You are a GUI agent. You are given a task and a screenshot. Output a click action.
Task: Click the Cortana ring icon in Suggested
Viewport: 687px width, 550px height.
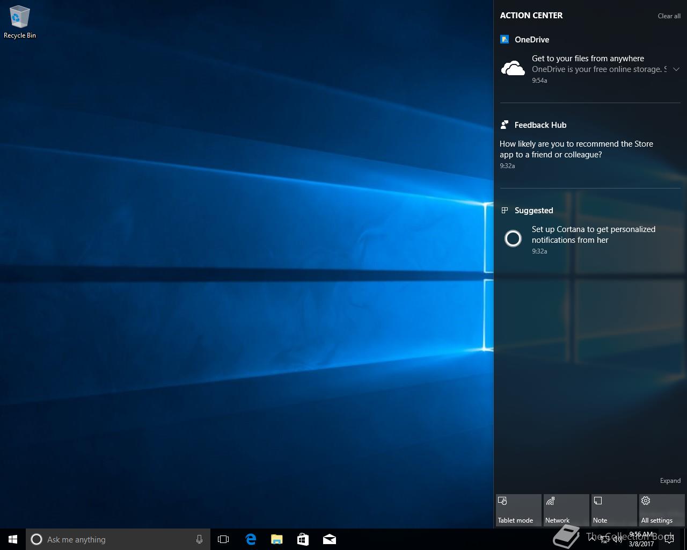513,238
